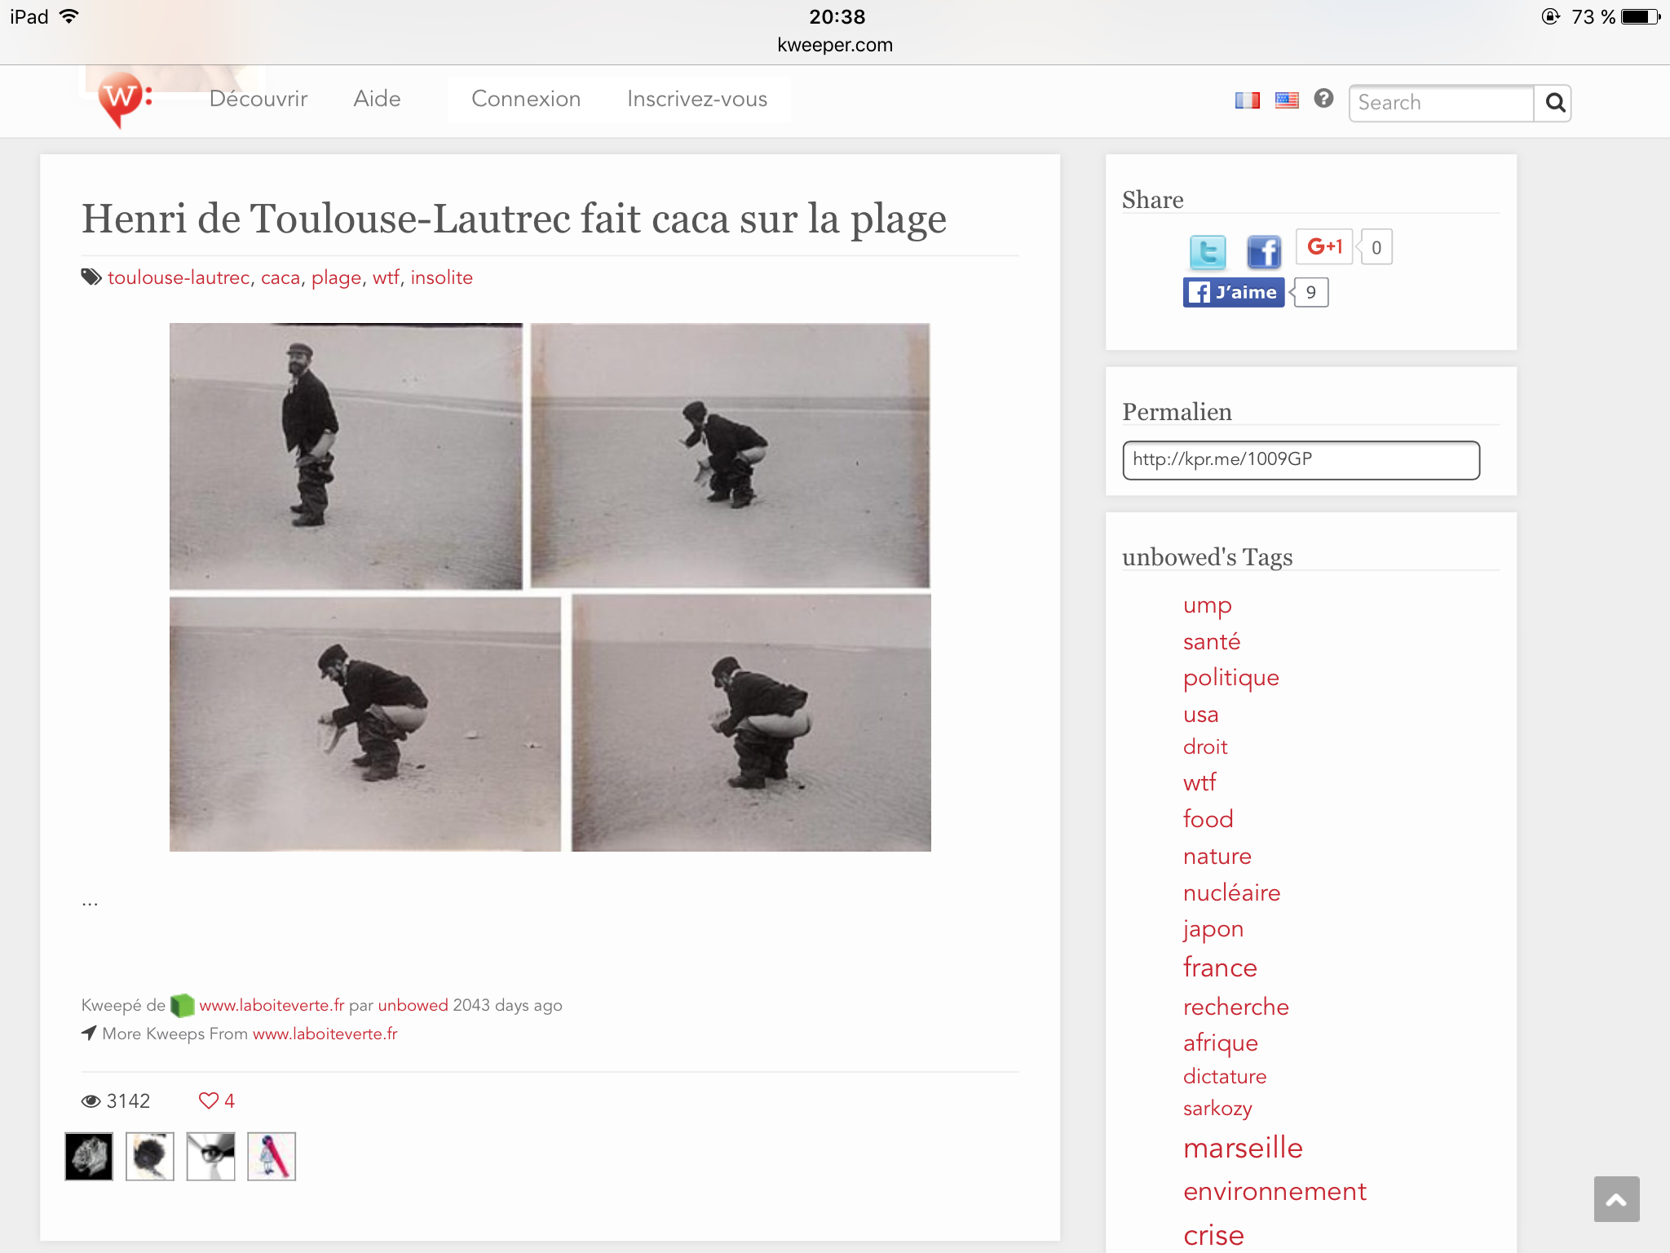The image size is (1670, 1253).
Task: Open the japon tag
Action: 1213,930
